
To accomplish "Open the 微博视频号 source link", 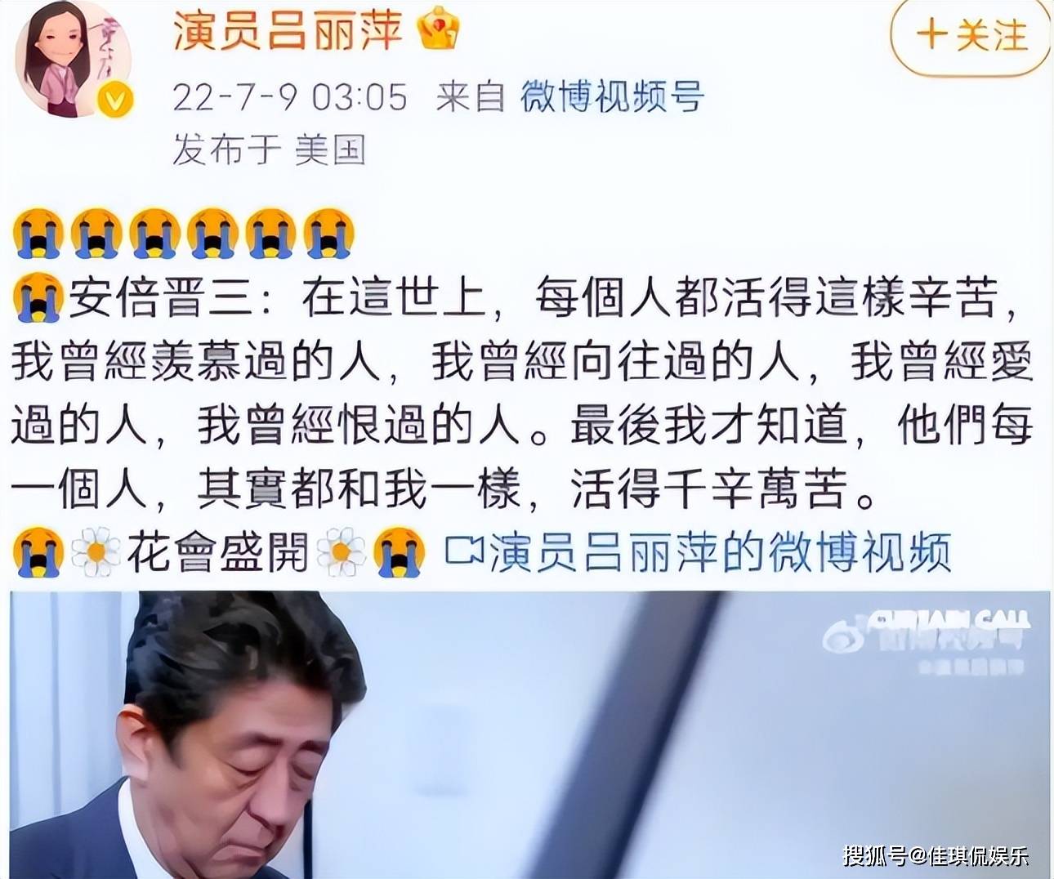I will (x=612, y=96).
